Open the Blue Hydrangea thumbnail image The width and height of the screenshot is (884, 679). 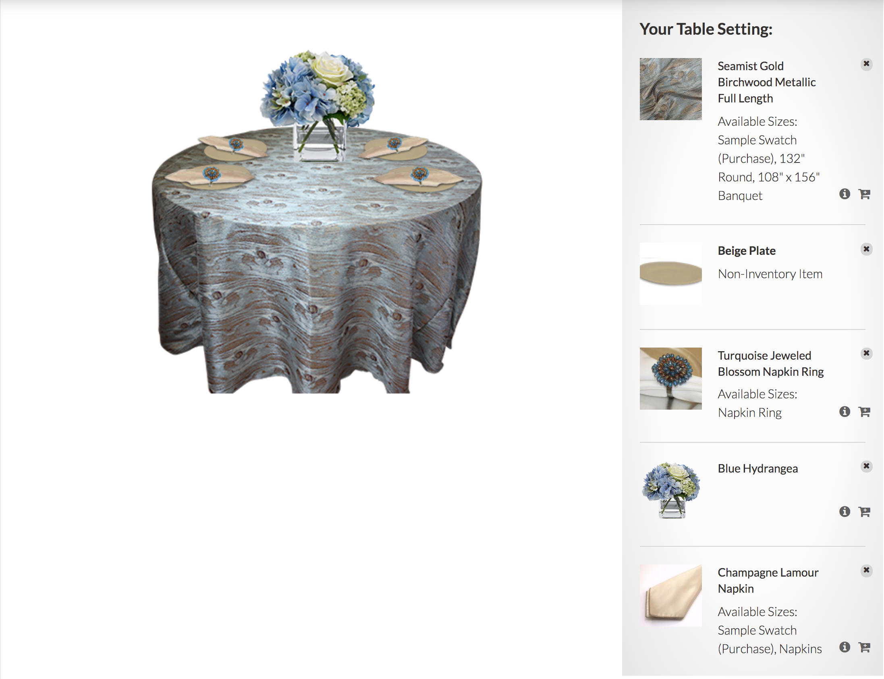[670, 491]
